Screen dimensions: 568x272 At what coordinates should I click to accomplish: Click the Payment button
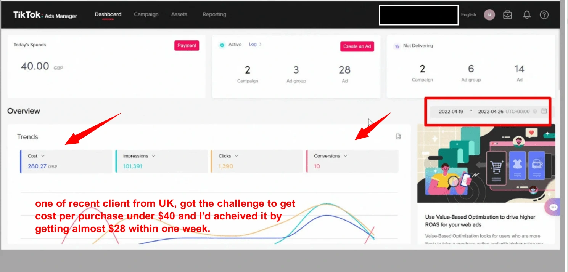187,46
